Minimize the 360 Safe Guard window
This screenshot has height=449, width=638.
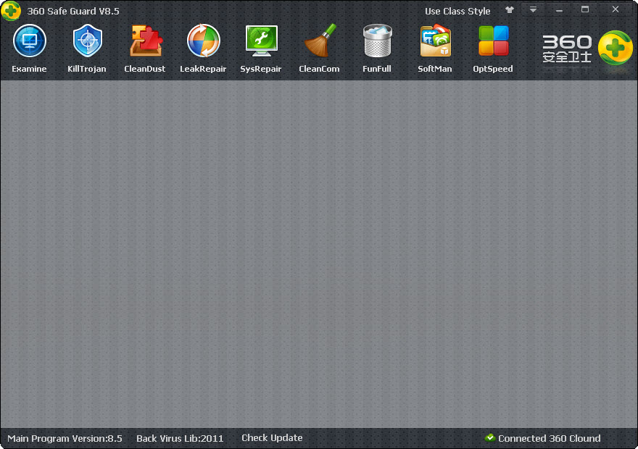click(559, 9)
